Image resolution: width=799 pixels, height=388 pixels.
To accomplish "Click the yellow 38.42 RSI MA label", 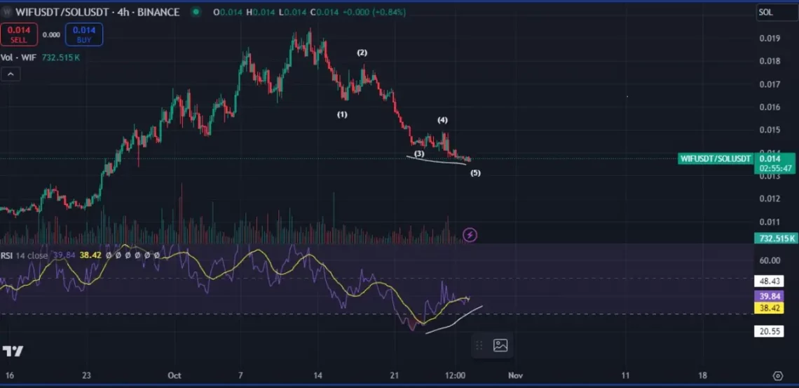I will click(769, 308).
